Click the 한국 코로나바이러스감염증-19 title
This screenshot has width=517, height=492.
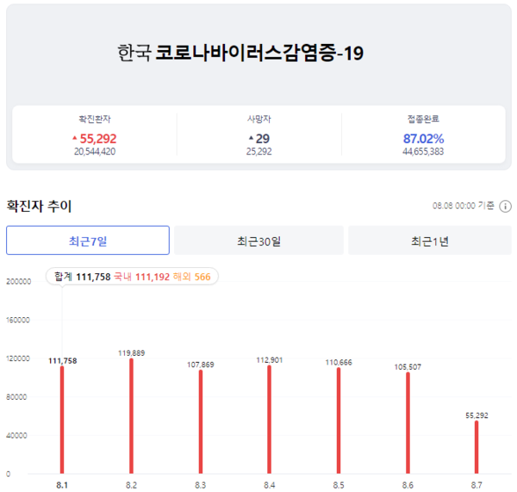[240, 53]
